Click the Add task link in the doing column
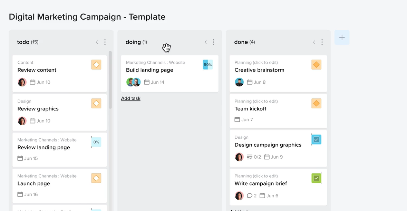Screen dimensions: 407x211 pos(131,98)
